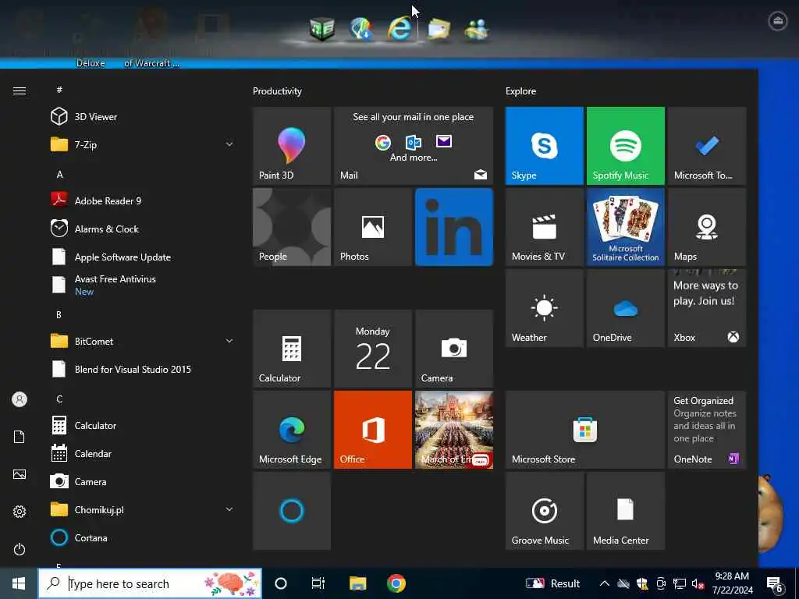Open Task View on taskbar
799x599 pixels.
(318, 583)
